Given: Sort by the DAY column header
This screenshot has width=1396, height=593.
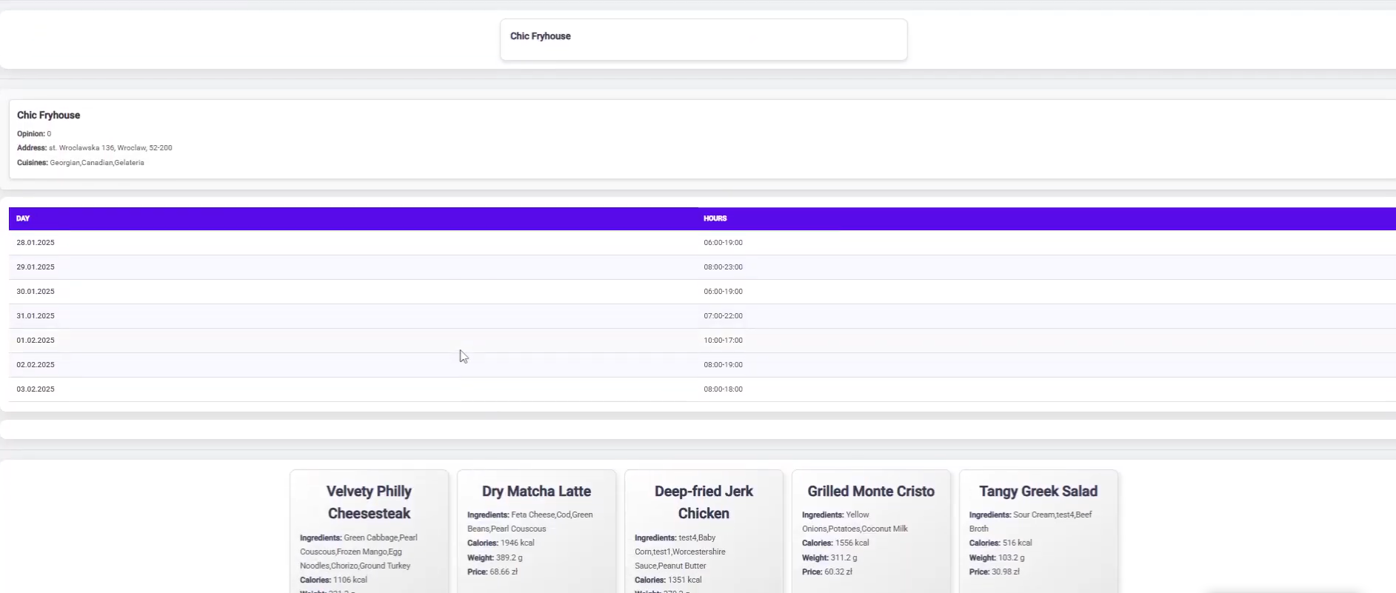Looking at the screenshot, I should coord(23,218).
